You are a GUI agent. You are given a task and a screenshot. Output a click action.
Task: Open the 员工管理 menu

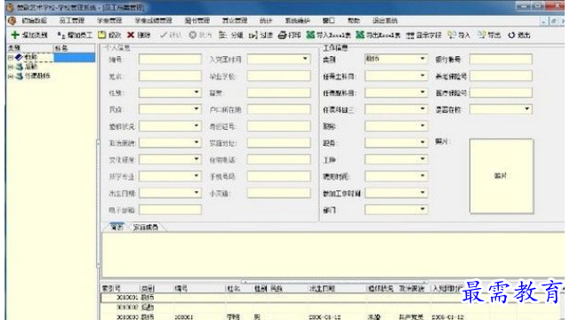tap(72, 20)
